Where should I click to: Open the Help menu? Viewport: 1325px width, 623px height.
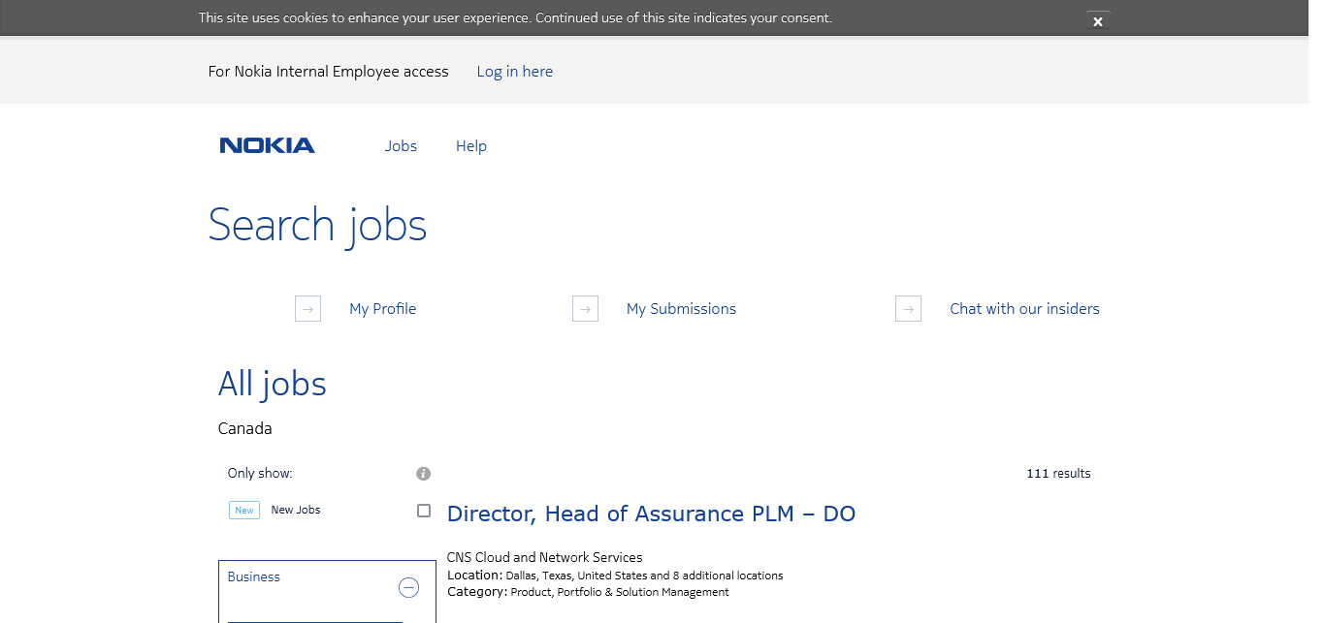(471, 146)
